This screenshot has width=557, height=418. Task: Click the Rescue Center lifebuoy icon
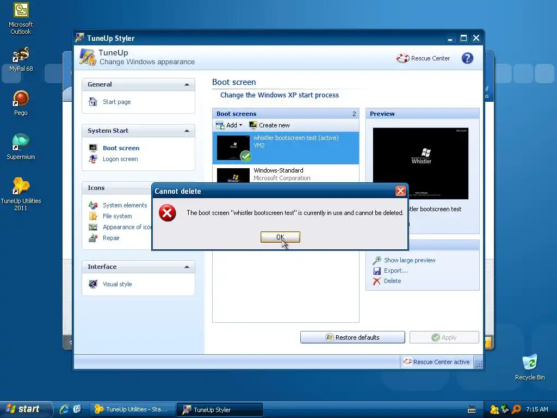coord(403,58)
